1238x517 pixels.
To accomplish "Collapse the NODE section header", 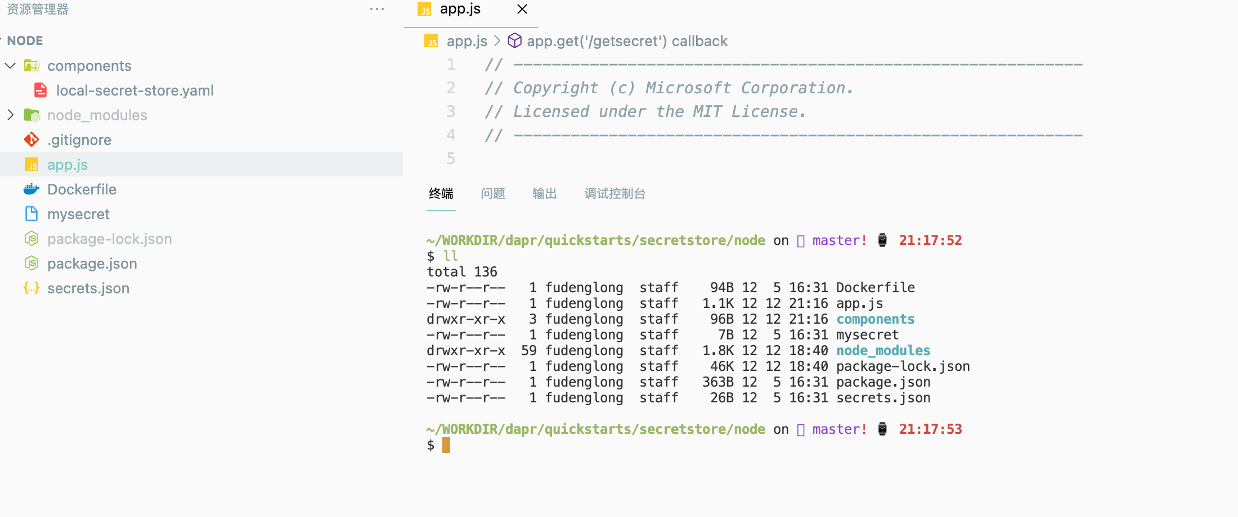I will [x=25, y=41].
